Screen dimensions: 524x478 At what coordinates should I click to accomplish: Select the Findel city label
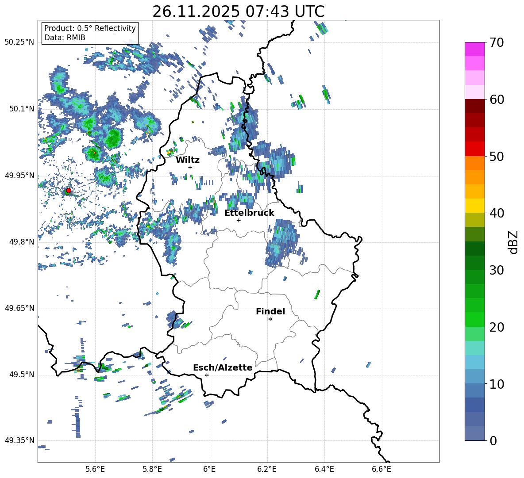pyautogui.click(x=270, y=311)
